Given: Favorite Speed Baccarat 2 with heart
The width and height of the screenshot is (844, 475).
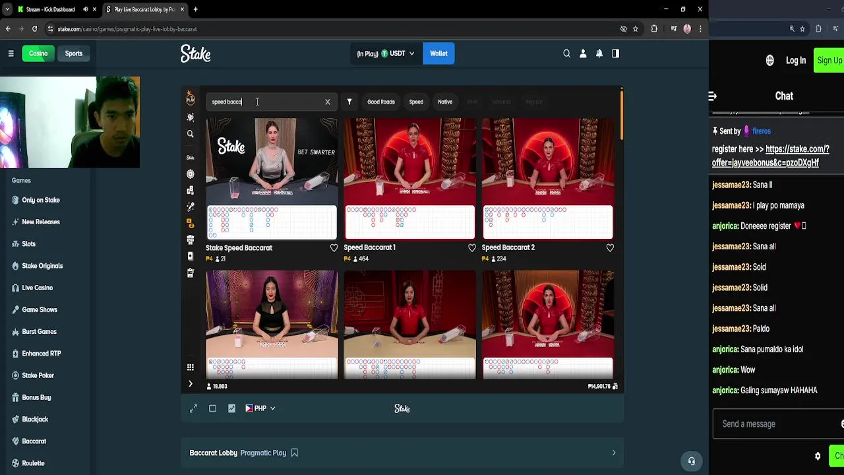Looking at the screenshot, I should pos(610,248).
